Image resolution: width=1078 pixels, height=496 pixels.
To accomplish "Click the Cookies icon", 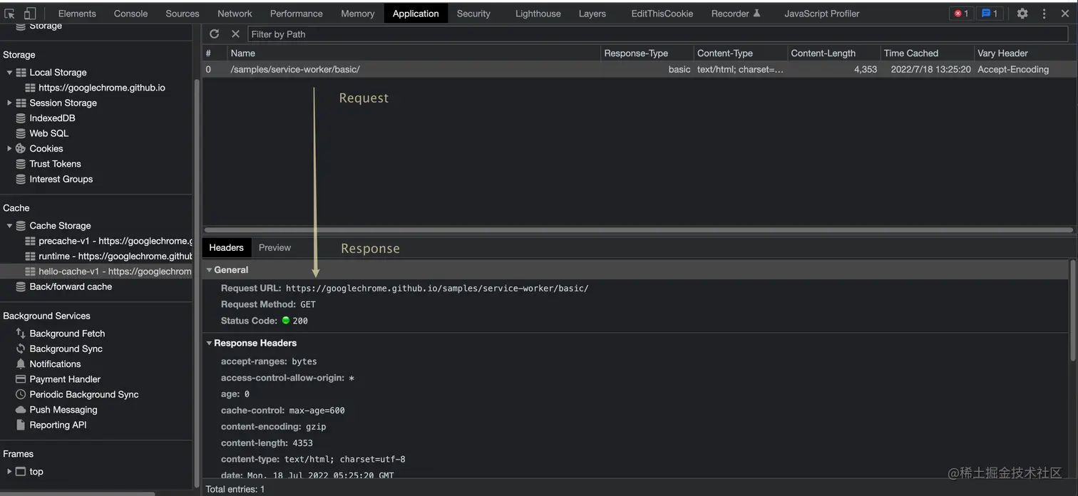I will click(x=21, y=149).
